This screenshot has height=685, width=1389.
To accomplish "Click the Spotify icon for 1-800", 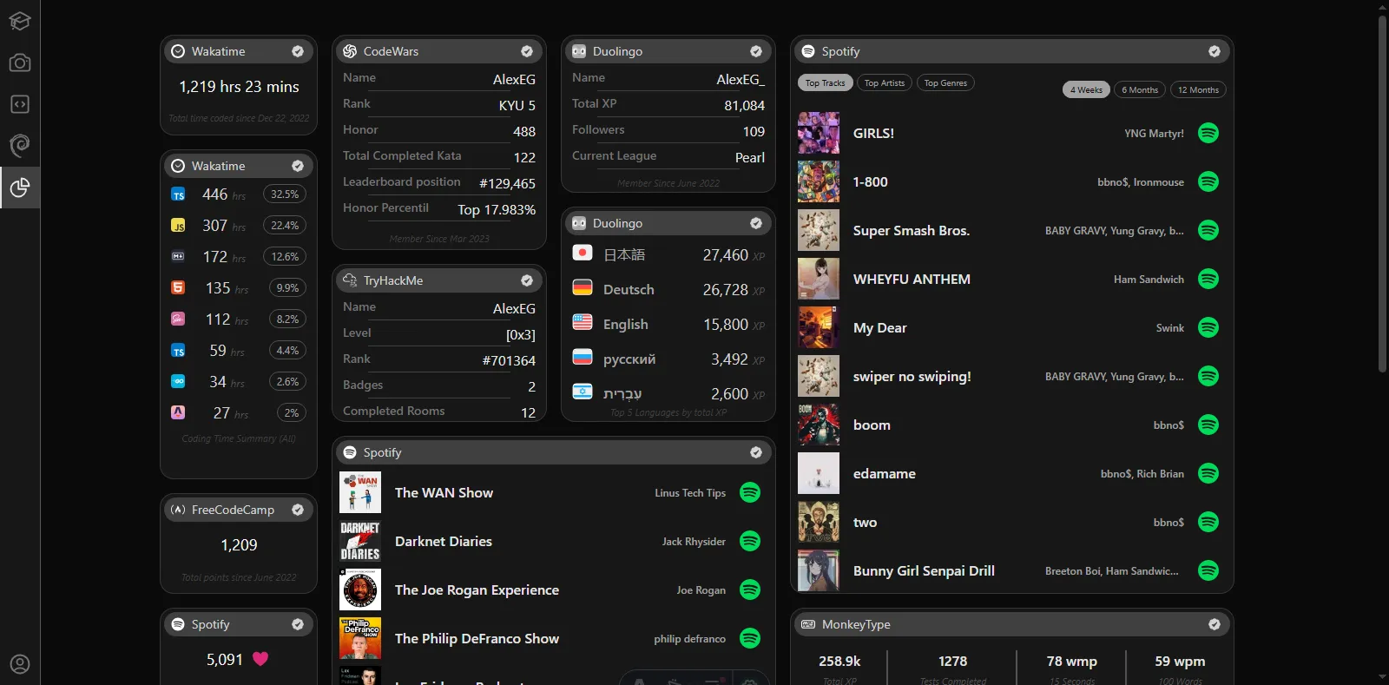I will [1208, 181].
